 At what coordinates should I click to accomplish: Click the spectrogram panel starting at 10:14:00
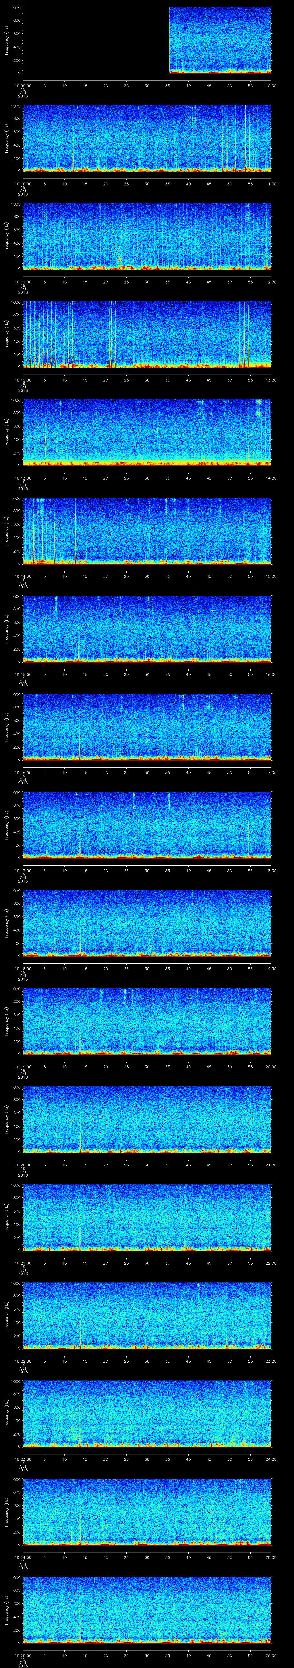pos(147,531)
